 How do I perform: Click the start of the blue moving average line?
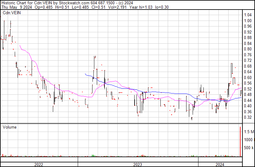pyautogui.click(x=85, y=74)
